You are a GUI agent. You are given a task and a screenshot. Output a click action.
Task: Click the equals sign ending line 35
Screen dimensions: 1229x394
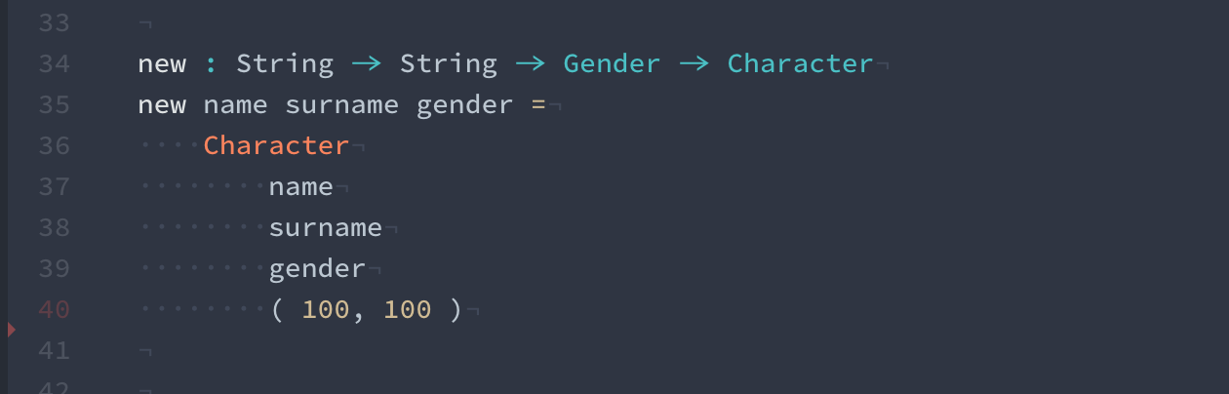tap(537, 105)
